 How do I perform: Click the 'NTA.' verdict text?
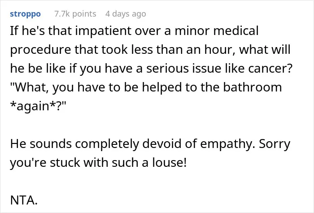24,200
